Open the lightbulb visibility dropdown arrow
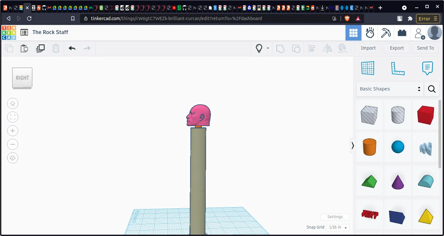Image resolution: width=444 pixels, height=236 pixels. point(268,48)
